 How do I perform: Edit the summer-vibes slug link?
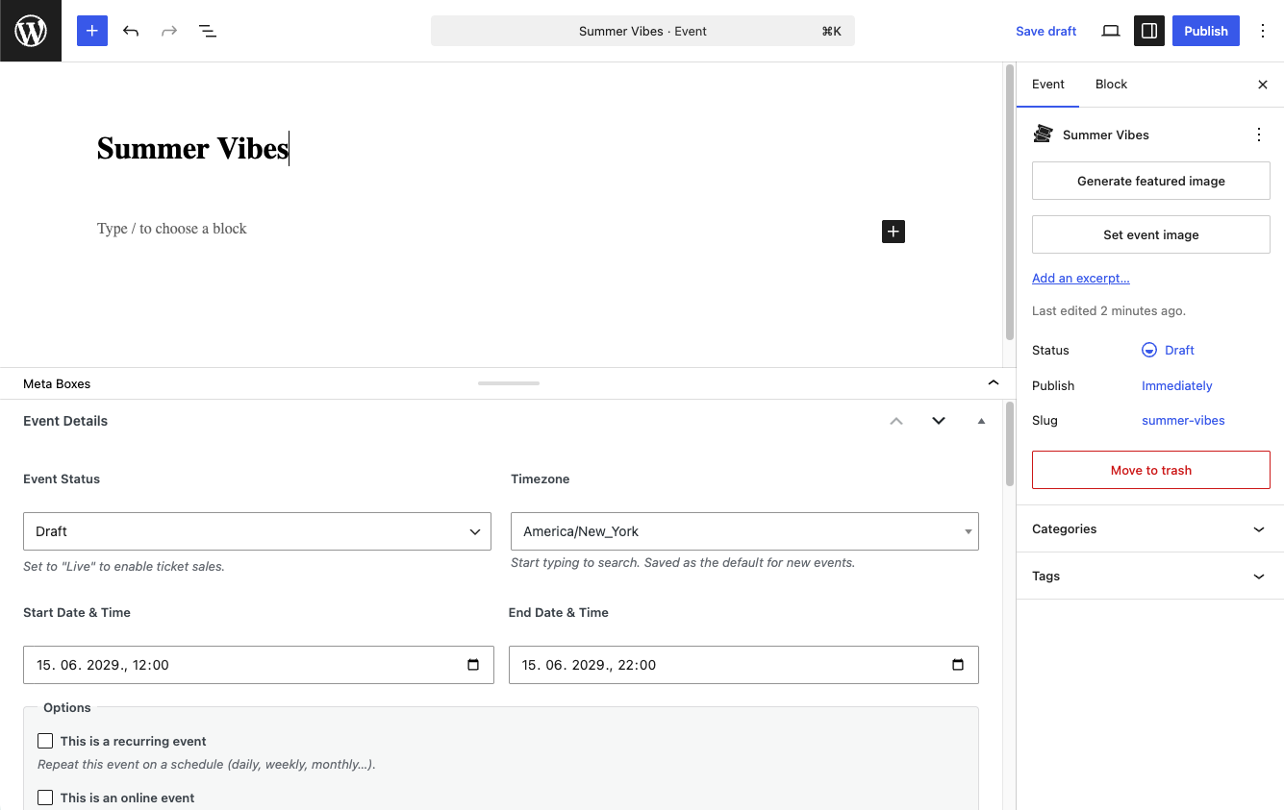coord(1183,420)
